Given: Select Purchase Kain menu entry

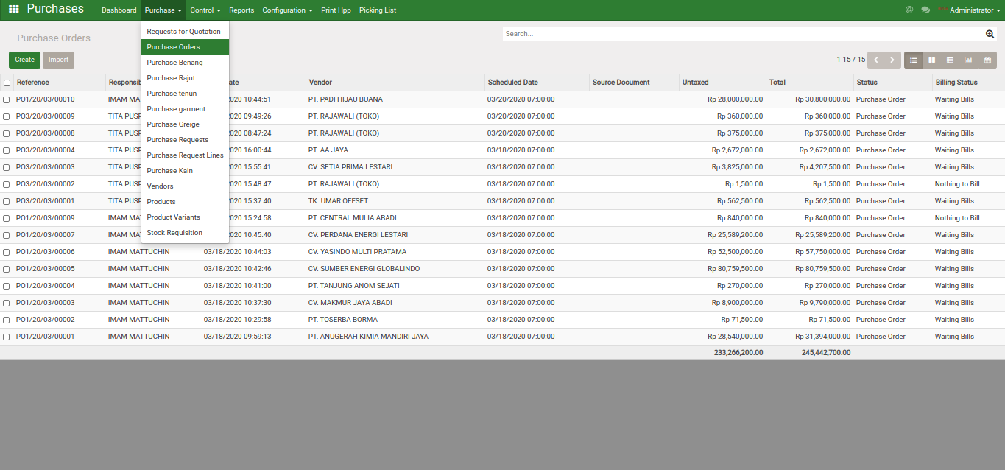Looking at the screenshot, I should [169, 171].
